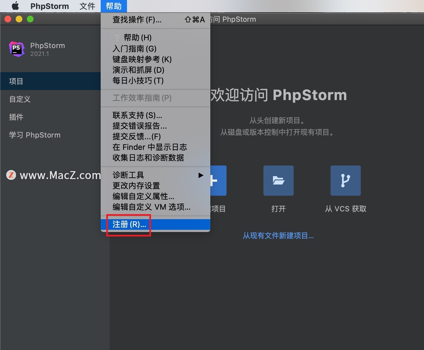The image size is (424, 350).
Task: Open 键盘映射参考 (K) entry
Action: tap(156, 59)
